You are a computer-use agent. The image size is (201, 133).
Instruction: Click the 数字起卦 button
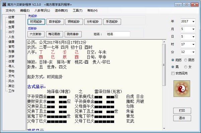[x=55, y=22]
